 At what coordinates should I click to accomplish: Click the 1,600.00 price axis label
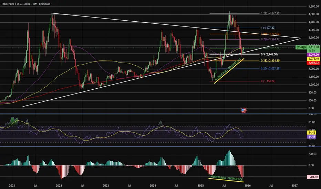313,77
